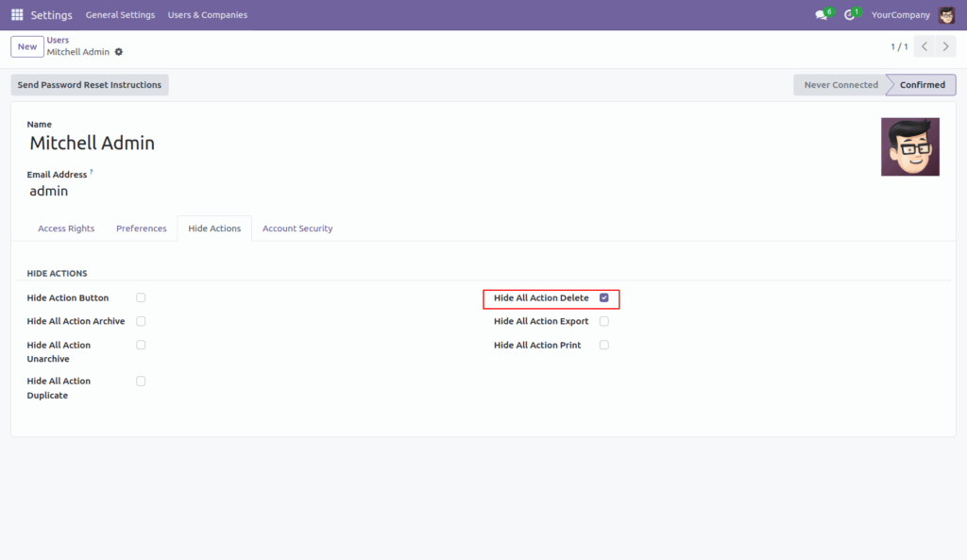This screenshot has width=967, height=560.
Task: Open conversations via the chat bubble icon
Action: point(818,14)
